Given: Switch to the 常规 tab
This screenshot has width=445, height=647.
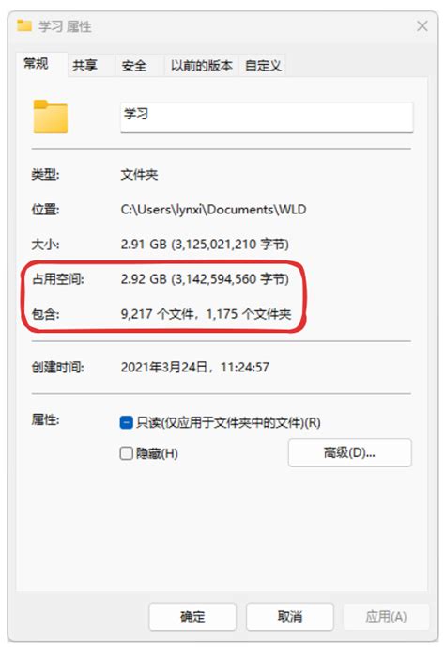Looking at the screenshot, I should tap(36, 64).
